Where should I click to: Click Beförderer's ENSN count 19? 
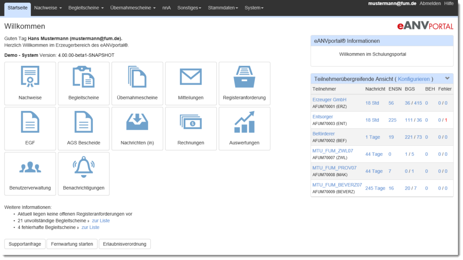391,137
